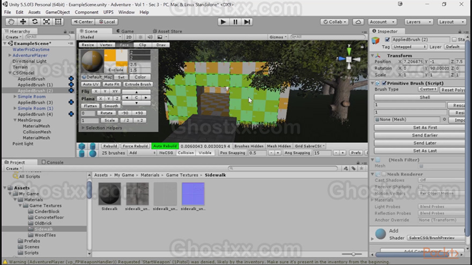This screenshot has height=265, width=472.
Task: Click the plus icon beside AppliedBrush (3)
Action: 71,102
